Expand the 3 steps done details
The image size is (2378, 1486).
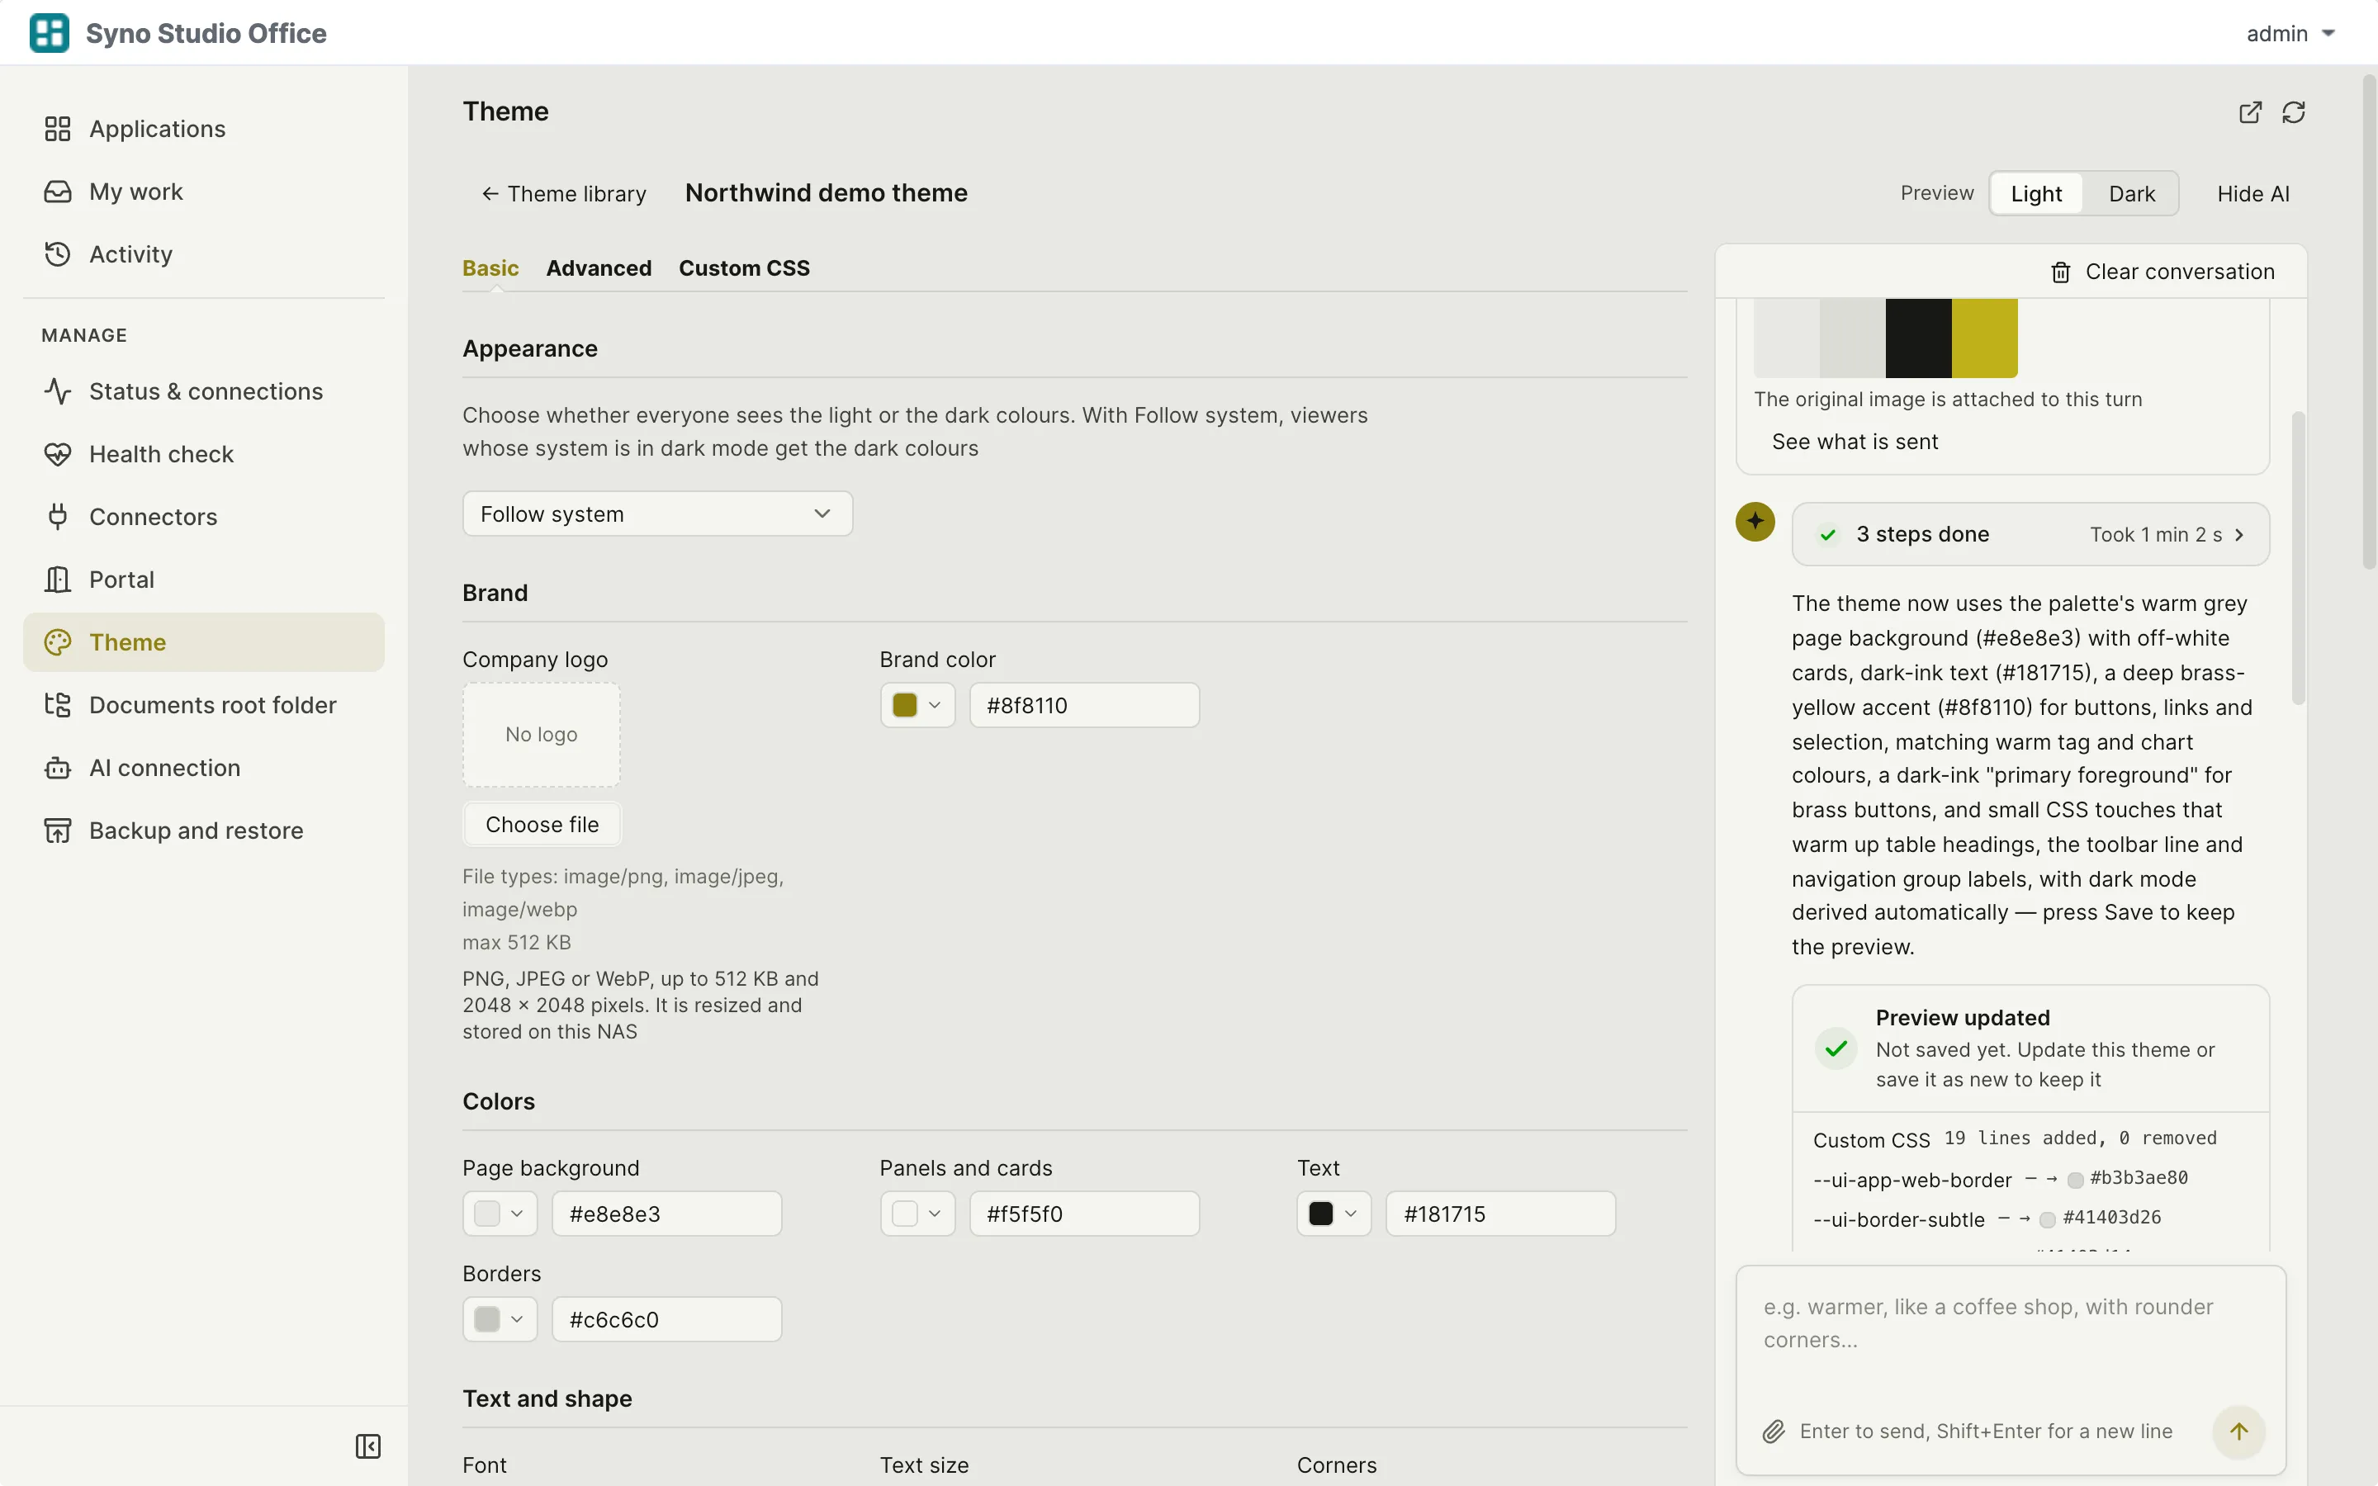pos(2030,535)
